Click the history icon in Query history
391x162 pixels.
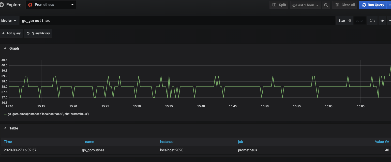tap(28, 33)
